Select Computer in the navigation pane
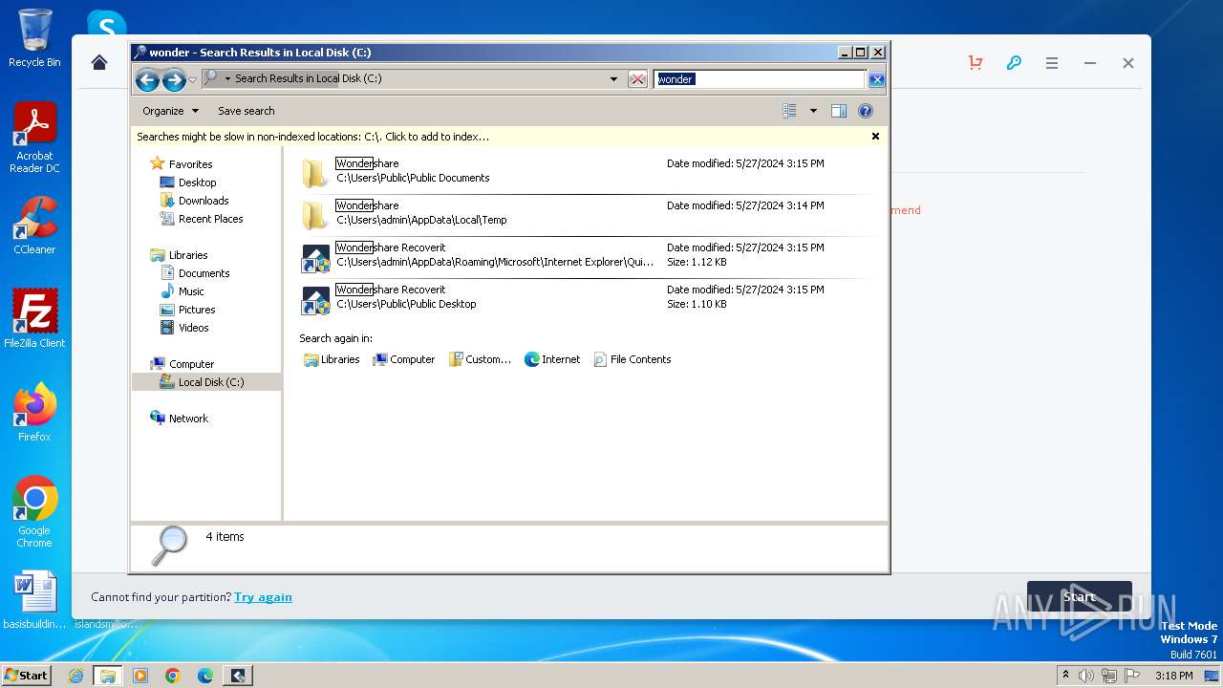 coord(191,364)
